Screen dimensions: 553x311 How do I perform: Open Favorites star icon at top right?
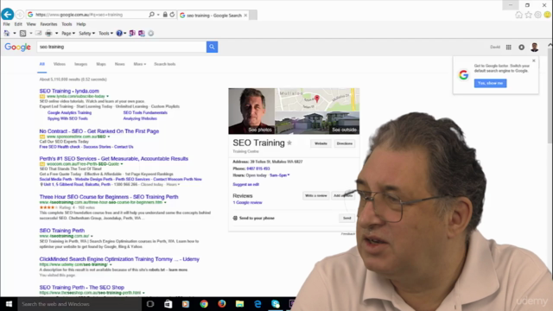(528, 15)
